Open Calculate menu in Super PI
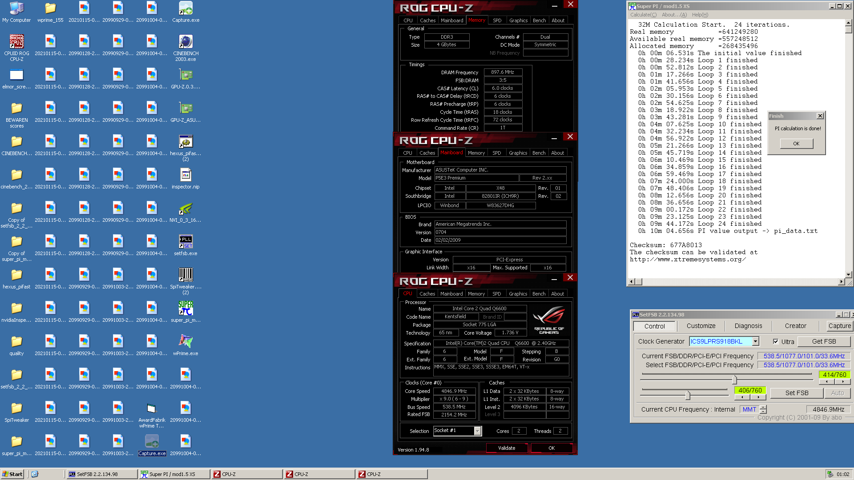 (x=643, y=15)
